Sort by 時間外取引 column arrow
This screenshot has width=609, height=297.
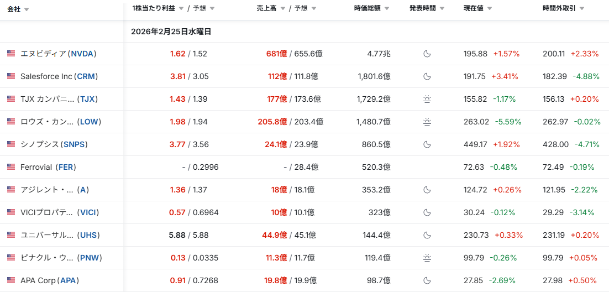coord(582,8)
